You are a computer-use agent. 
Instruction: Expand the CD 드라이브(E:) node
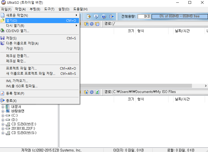point(3,124)
